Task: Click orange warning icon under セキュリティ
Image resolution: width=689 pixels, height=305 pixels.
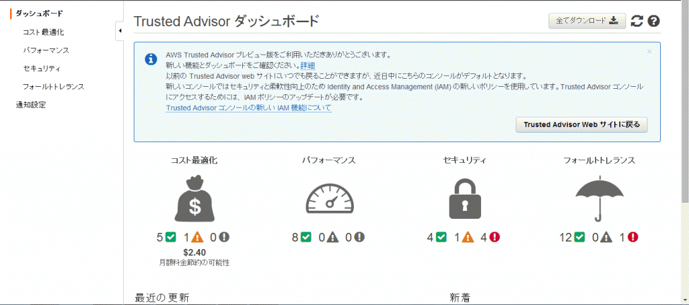Action: [x=468, y=238]
